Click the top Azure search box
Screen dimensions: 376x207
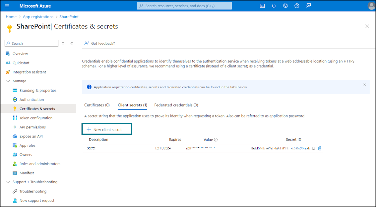(x=184, y=6)
